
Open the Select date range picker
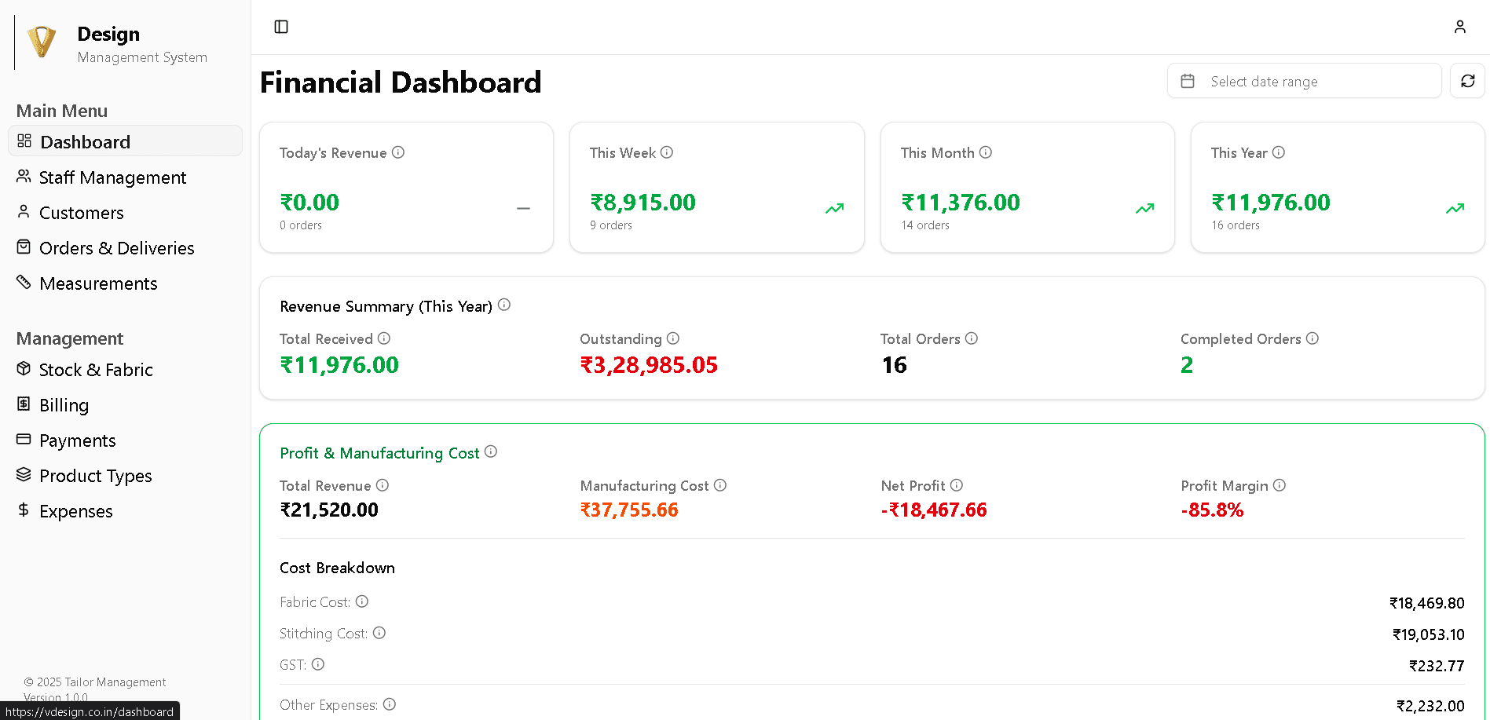(x=1304, y=81)
